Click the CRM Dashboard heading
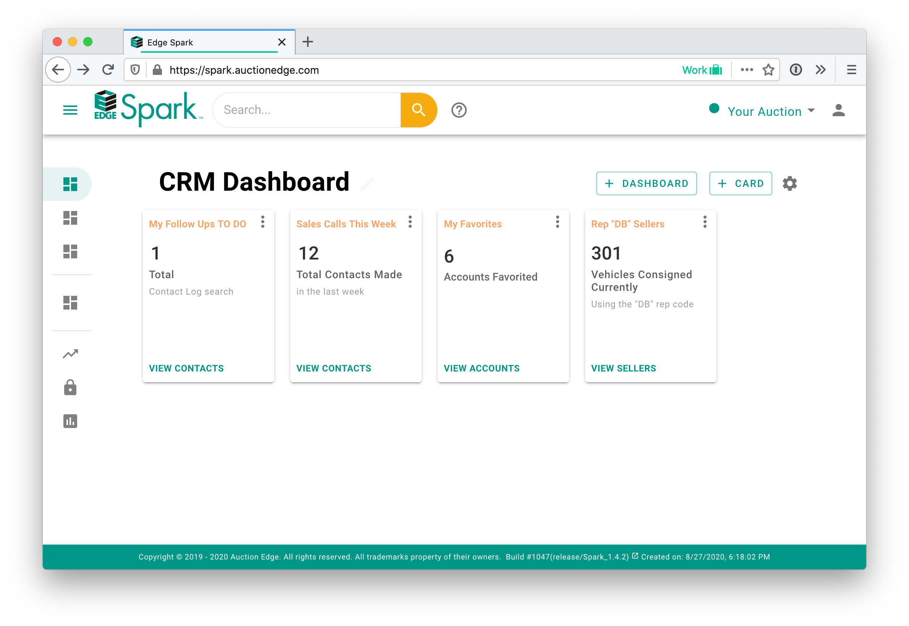909x626 pixels. pos(254,182)
